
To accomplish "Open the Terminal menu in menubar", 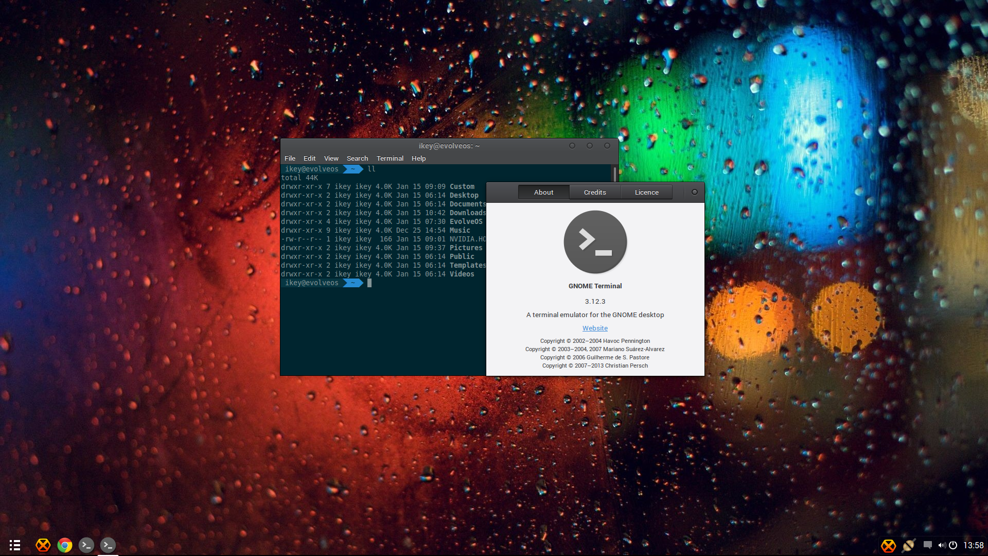I will pos(390,159).
